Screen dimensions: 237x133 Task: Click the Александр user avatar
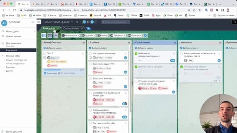pos(4,23)
